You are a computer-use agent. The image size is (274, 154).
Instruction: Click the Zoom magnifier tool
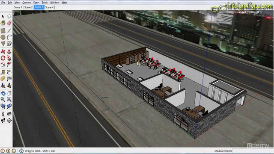pos(3,100)
